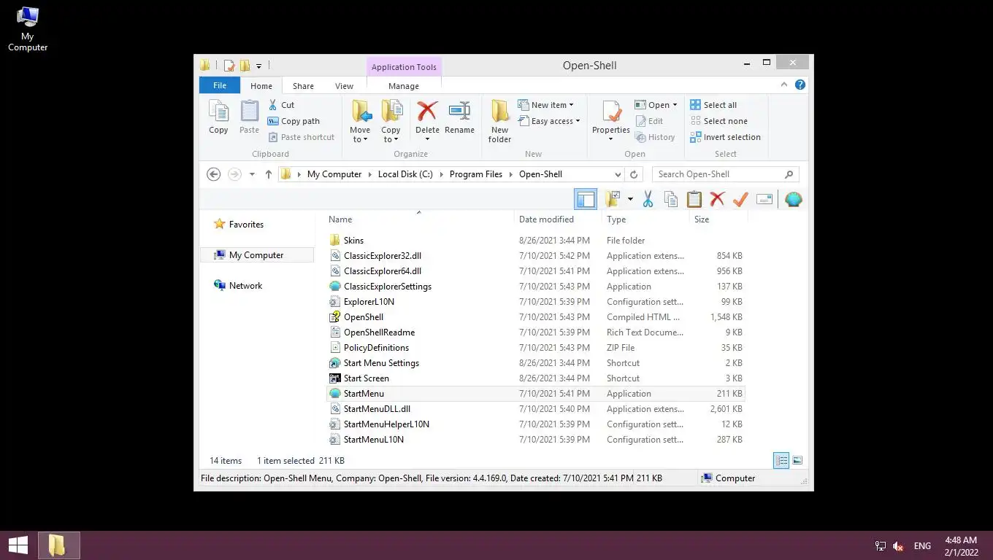Select the StartMenuDLL.dll file
Viewport: 993px width, 560px height.
(x=369, y=409)
